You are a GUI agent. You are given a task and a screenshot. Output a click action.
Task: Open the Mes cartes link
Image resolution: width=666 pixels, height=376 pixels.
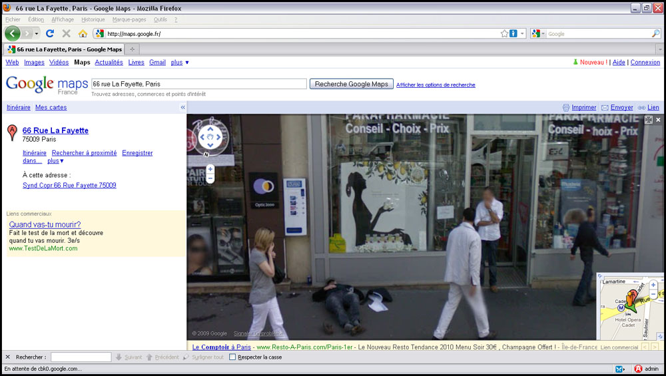(x=51, y=107)
